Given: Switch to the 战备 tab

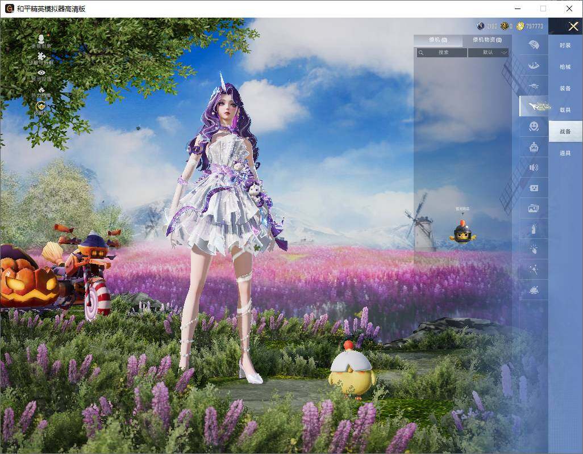Looking at the screenshot, I should click(x=565, y=132).
